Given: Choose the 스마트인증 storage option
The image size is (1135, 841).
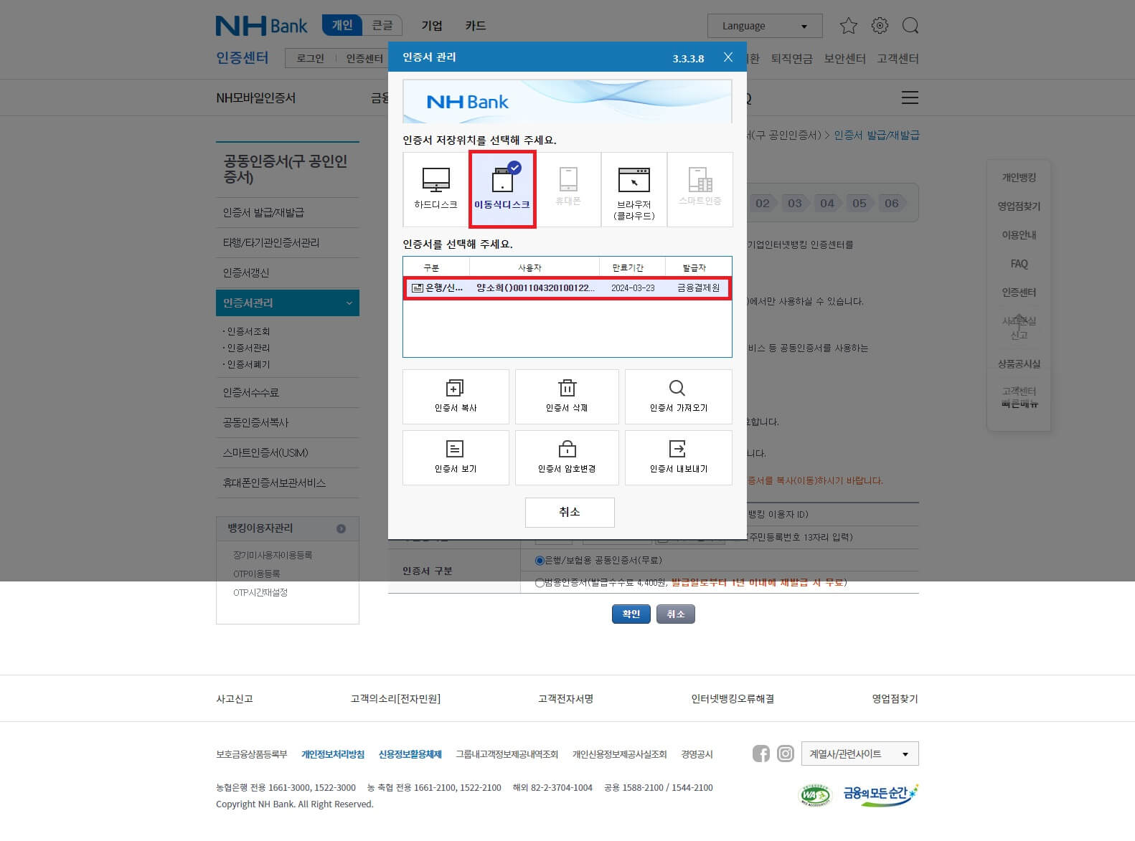Looking at the screenshot, I should tap(700, 189).
